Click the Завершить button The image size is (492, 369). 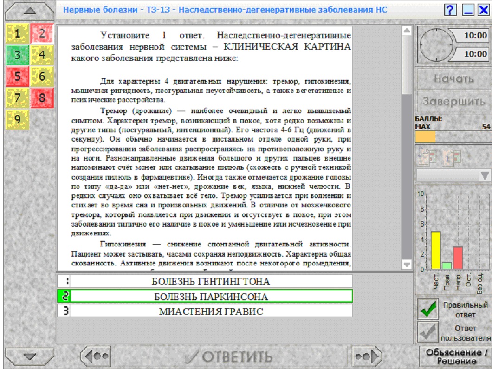tap(454, 101)
